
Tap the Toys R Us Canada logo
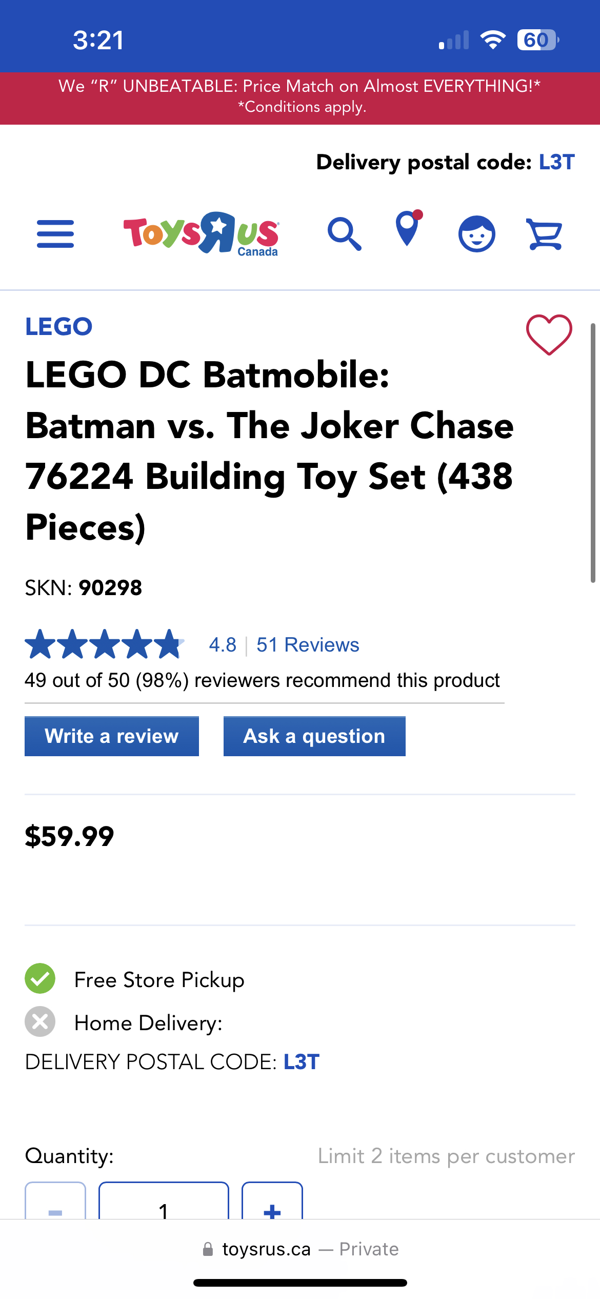[x=201, y=233]
